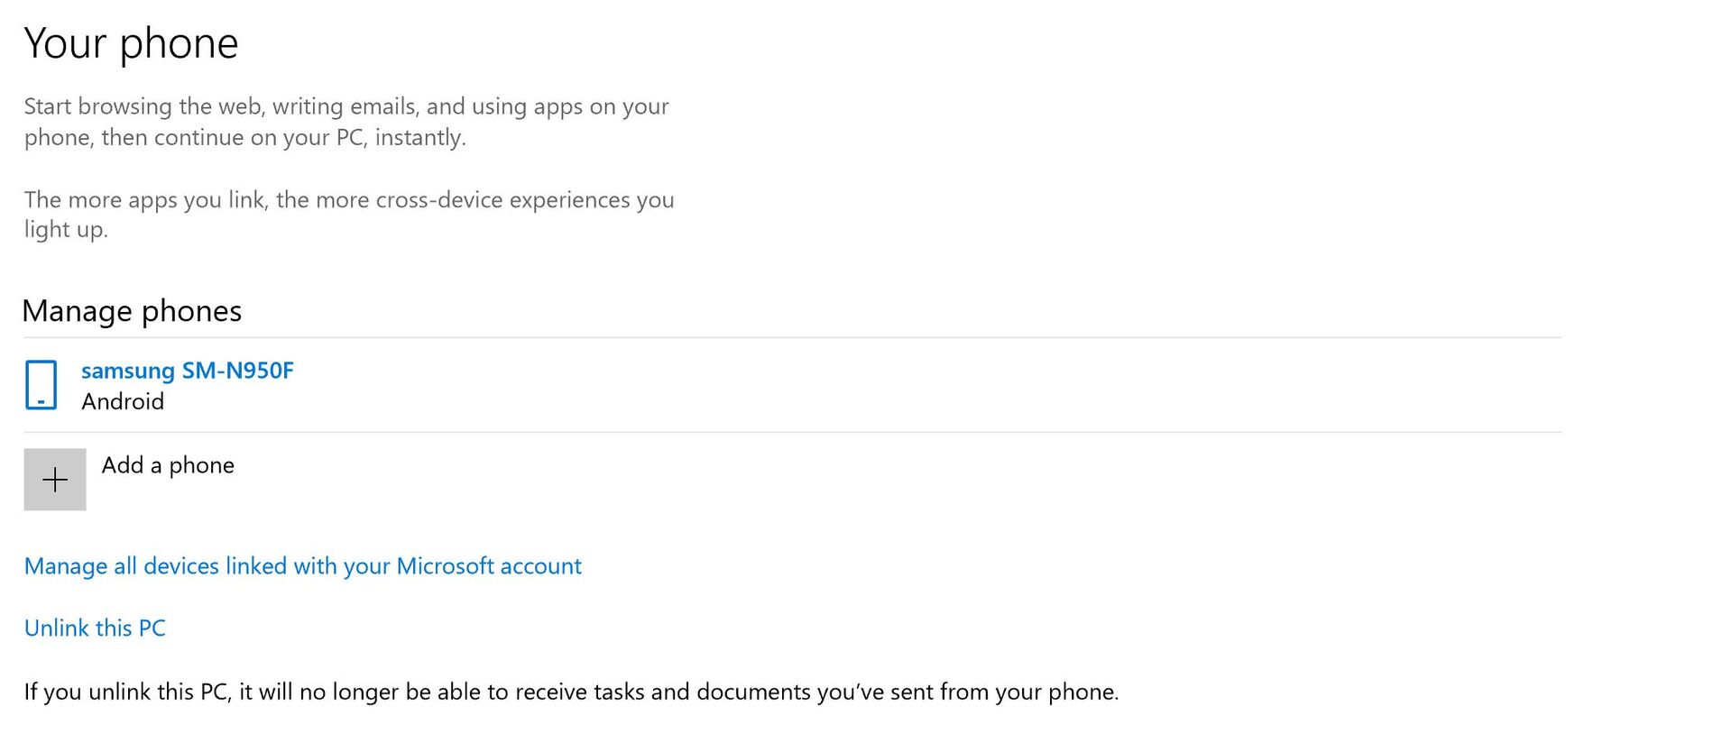
Task: Click the 'The more apps you link' text line
Action: [349, 199]
